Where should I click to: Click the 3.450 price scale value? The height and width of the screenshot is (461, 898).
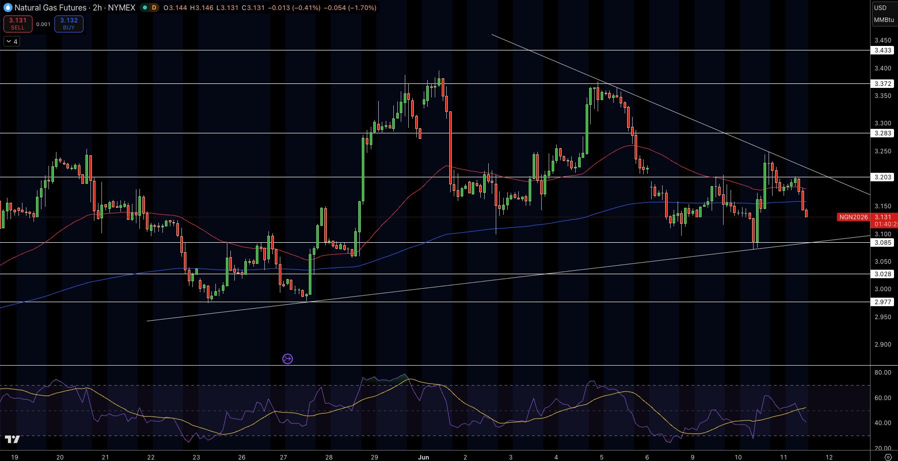coord(883,40)
